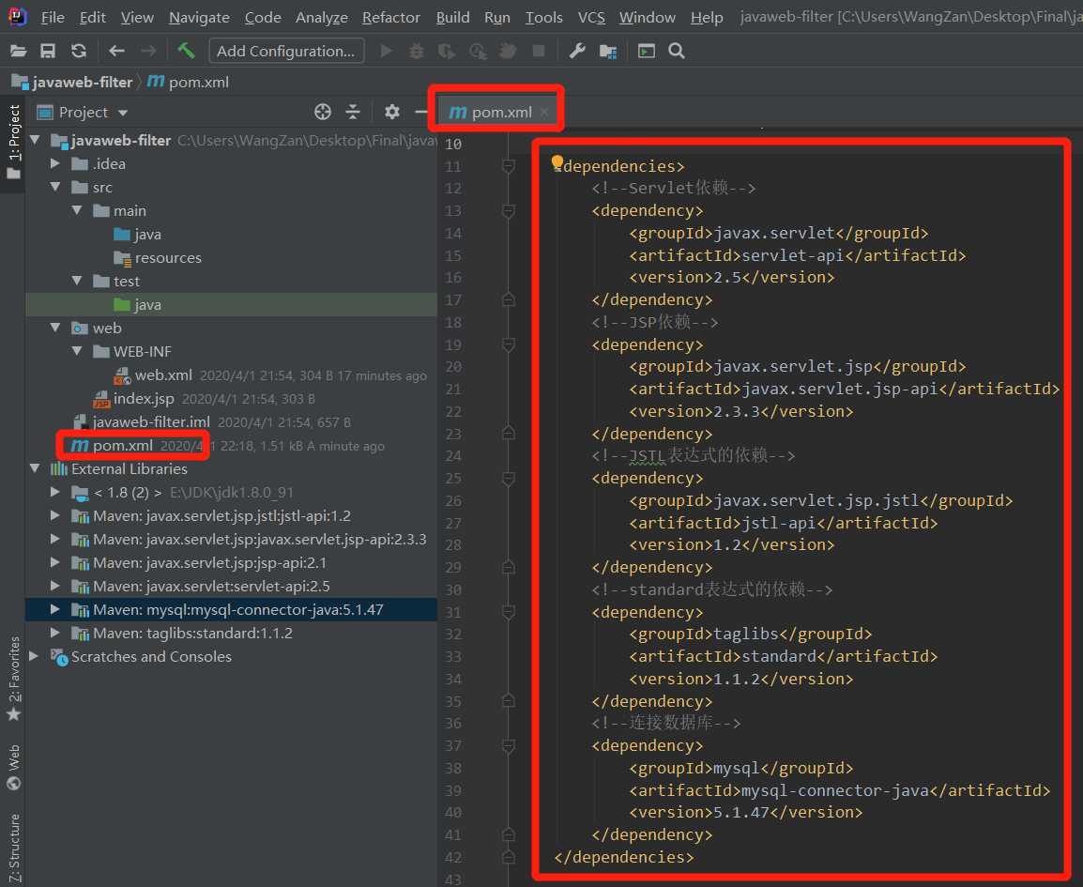Expand the .idea folder
The height and width of the screenshot is (887, 1083).
point(55,163)
